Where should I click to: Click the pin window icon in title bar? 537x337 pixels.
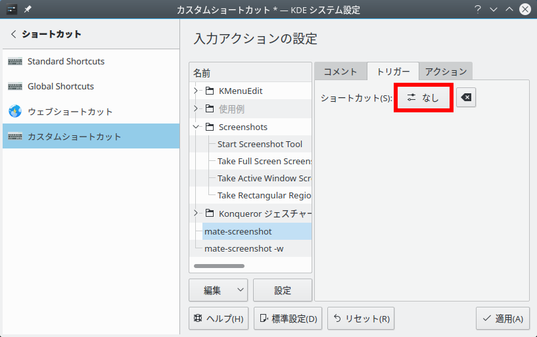(x=28, y=9)
